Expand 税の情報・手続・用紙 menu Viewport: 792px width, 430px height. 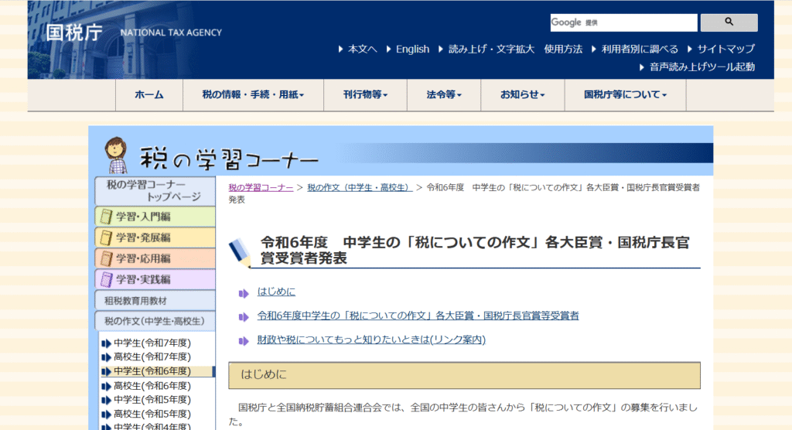tap(253, 94)
